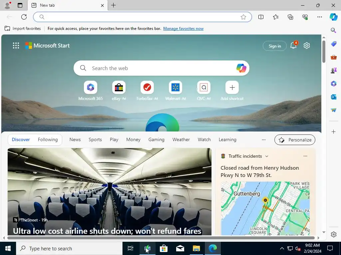341x255 pixels.
Task: Open Task View on taskbar
Action: [x=131, y=248]
